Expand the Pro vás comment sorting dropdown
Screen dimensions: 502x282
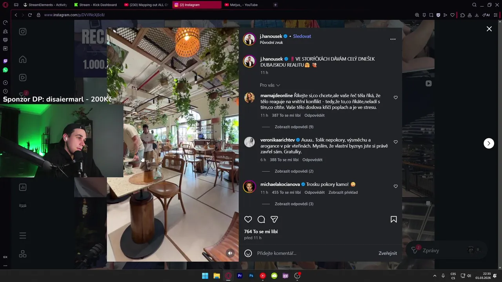tap(270, 85)
